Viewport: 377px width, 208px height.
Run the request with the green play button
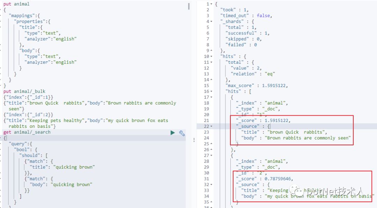(x=173, y=133)
